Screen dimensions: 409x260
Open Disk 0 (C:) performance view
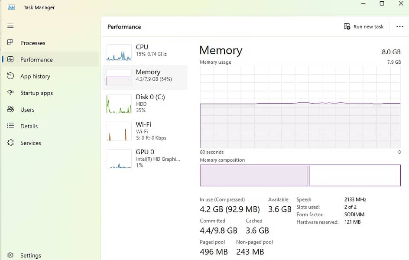(147, 103)
